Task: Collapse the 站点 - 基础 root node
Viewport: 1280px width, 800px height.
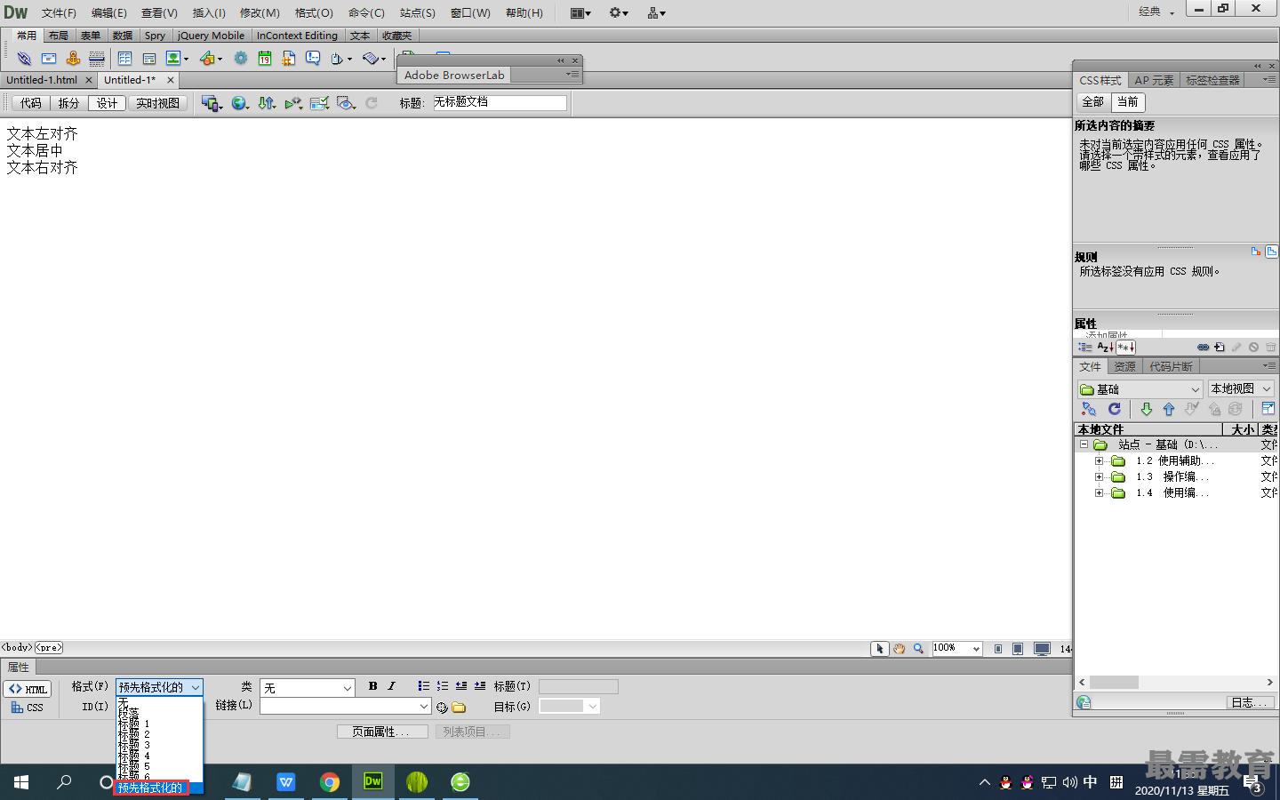Action: 1084,444
